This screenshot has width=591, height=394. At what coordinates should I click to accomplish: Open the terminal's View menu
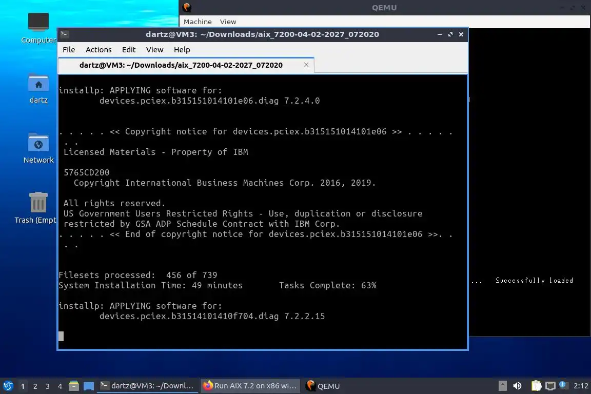(154, 50)
